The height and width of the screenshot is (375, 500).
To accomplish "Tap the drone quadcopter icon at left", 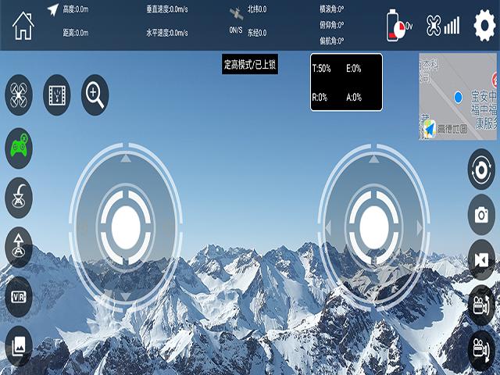I will click(19, 96).
